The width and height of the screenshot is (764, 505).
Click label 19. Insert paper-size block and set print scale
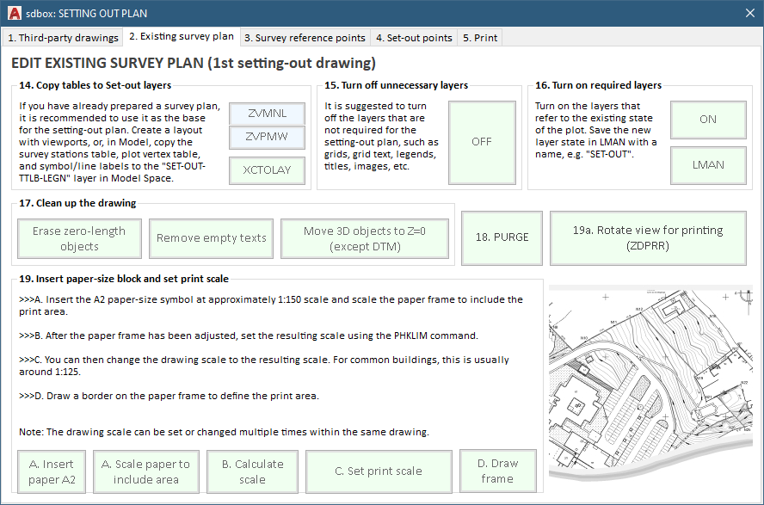coord(124,279)
